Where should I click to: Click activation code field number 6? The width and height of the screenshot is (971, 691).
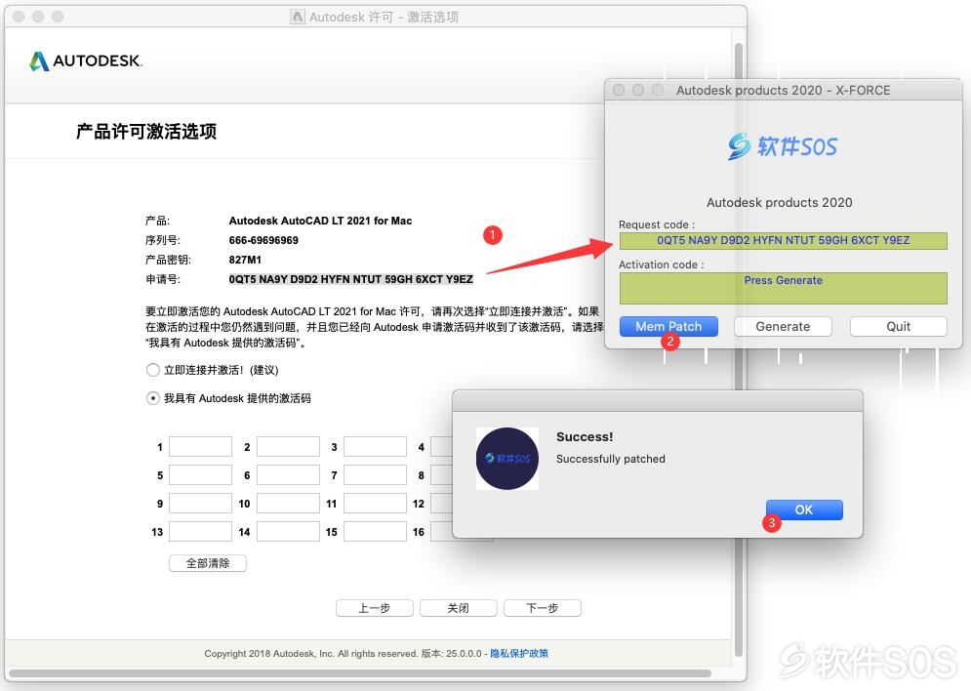click(288, 475)
